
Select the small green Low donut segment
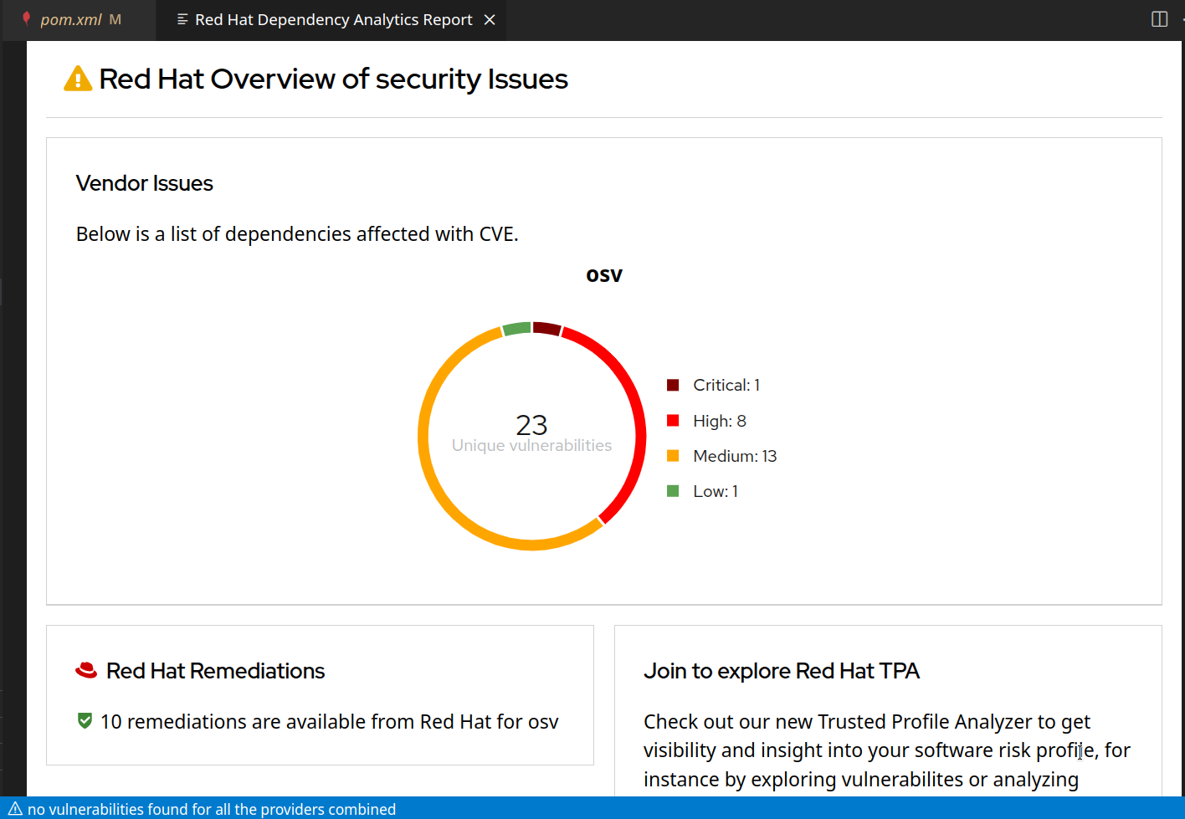pos(517,328)
